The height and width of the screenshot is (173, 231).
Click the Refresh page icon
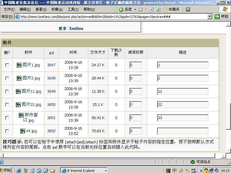[158, 9]
